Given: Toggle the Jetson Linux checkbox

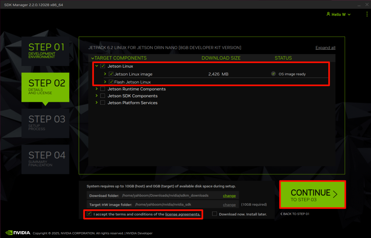Looking at the screenshot, I should 103,66.
